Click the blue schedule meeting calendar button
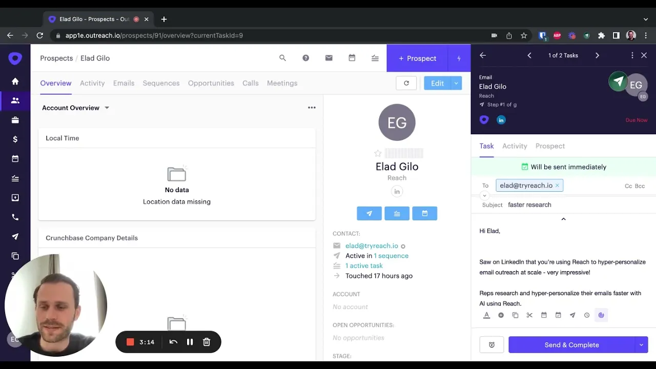Viewport: 656px width, 369px height. point(424,213)
